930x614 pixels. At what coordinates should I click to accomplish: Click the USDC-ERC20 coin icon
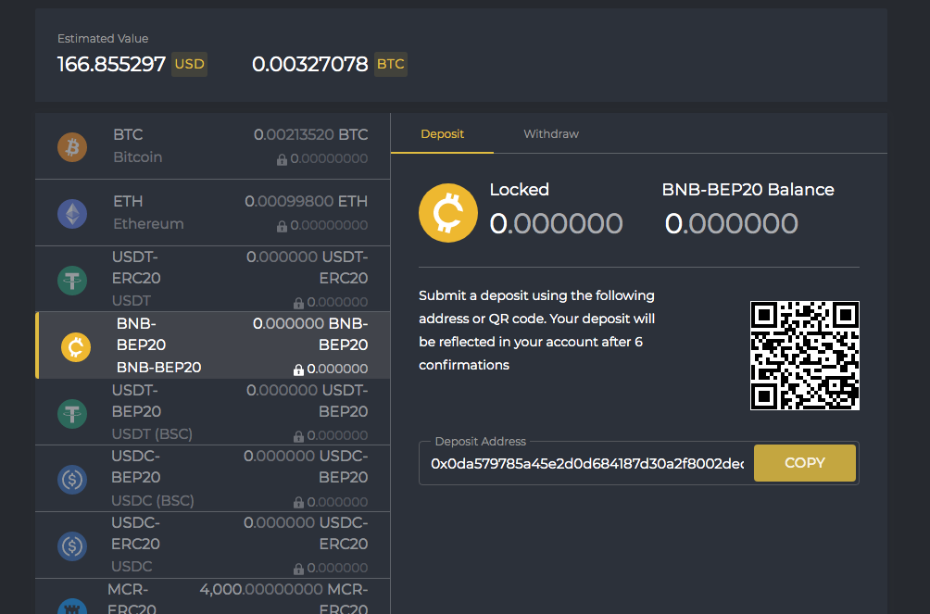(72, 545)
